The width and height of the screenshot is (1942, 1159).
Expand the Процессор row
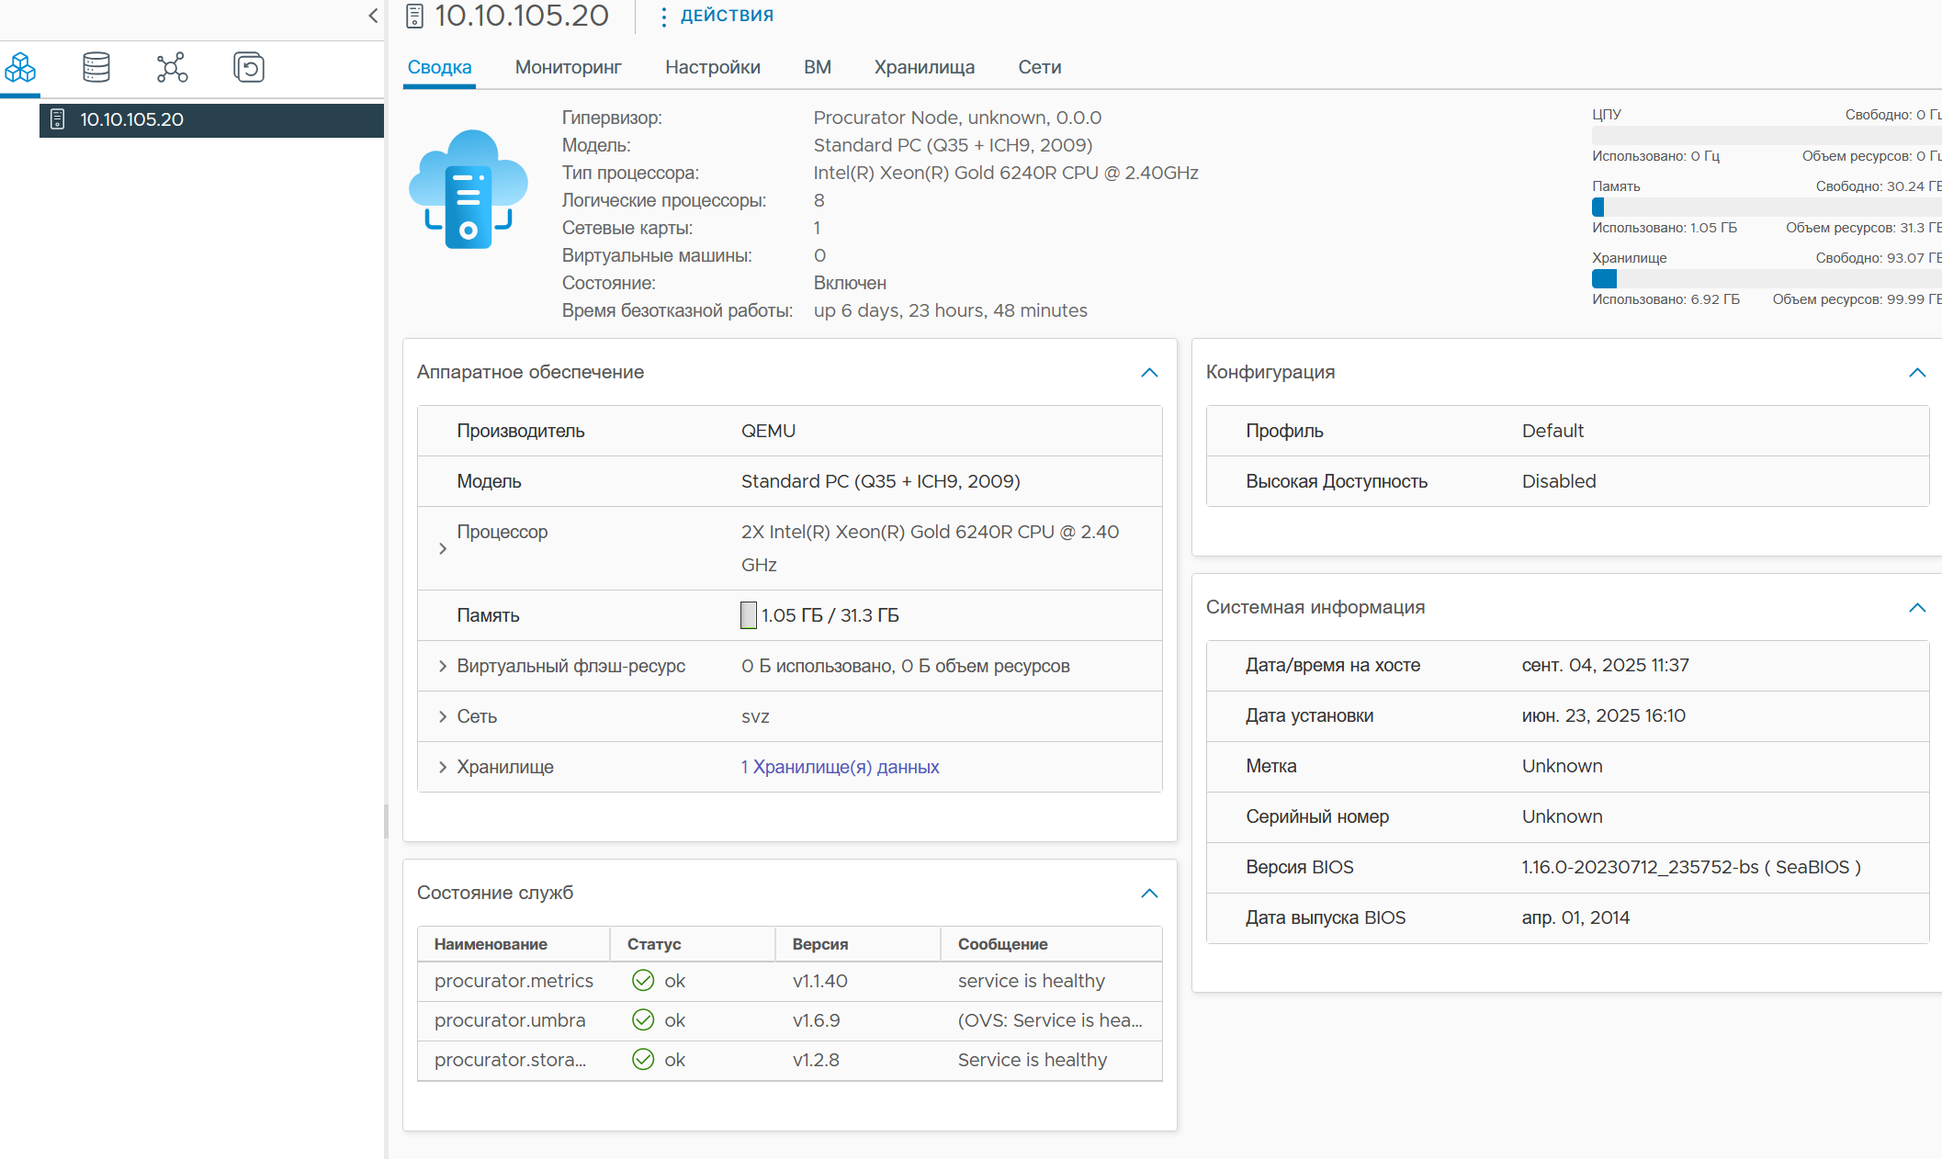tap(443, 548)
